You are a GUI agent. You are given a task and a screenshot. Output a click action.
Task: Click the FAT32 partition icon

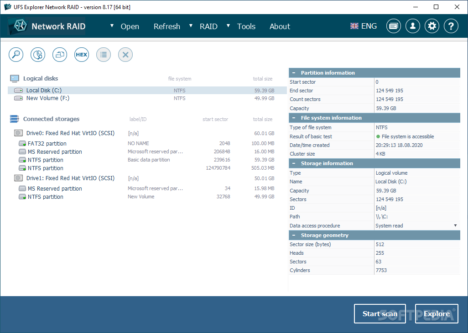(22, 143)
